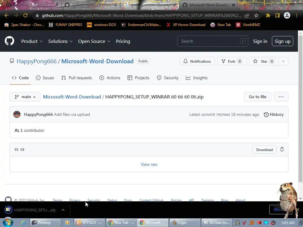Switch to the Code tab
Screen dimensions: 303x227
tap(20, 78)
